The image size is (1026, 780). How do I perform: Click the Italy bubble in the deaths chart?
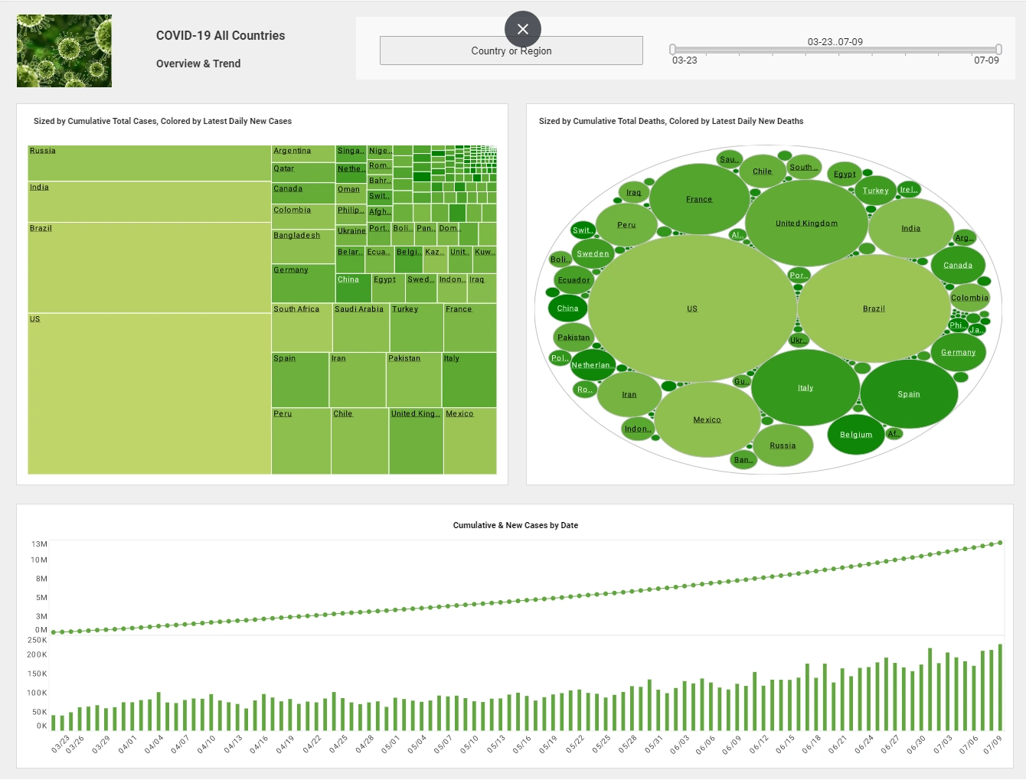[805, 388]
